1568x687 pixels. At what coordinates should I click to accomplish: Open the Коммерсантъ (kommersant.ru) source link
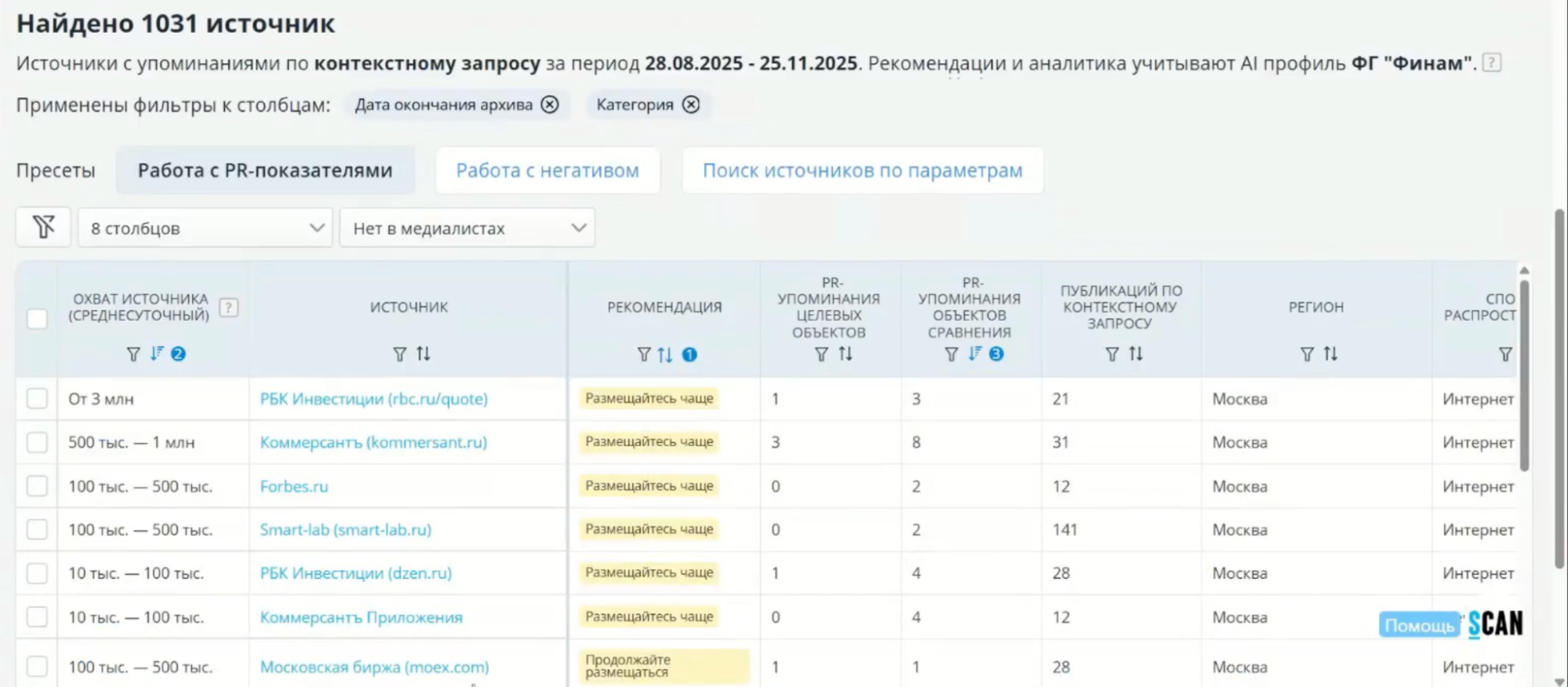pyautogui.click(x=373, y=442)
